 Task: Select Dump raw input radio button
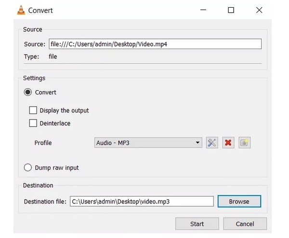point(28,167)
